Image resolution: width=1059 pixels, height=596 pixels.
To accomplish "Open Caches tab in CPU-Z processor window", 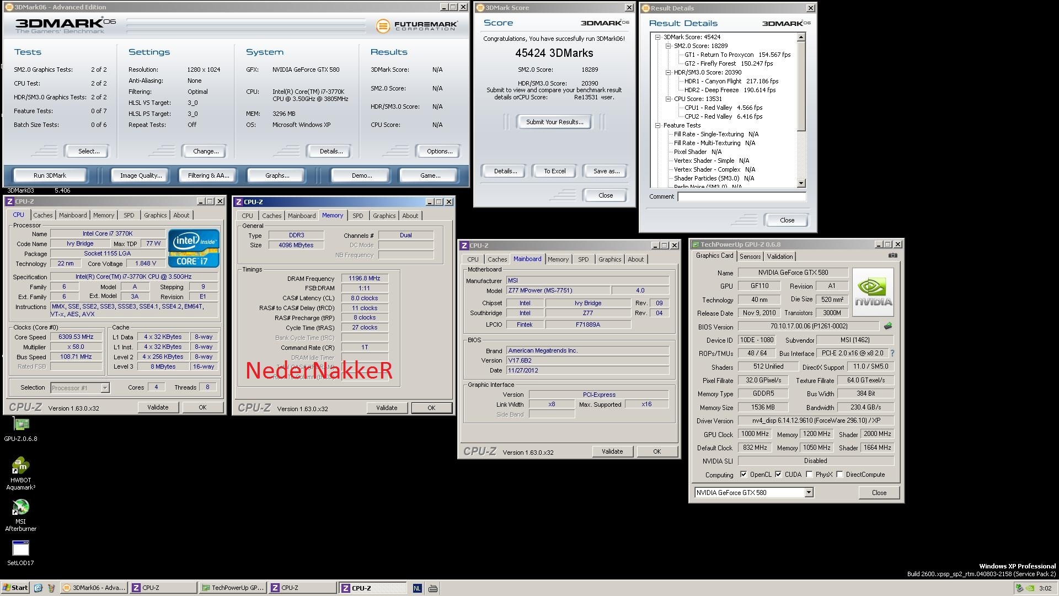I will point(43,216).
